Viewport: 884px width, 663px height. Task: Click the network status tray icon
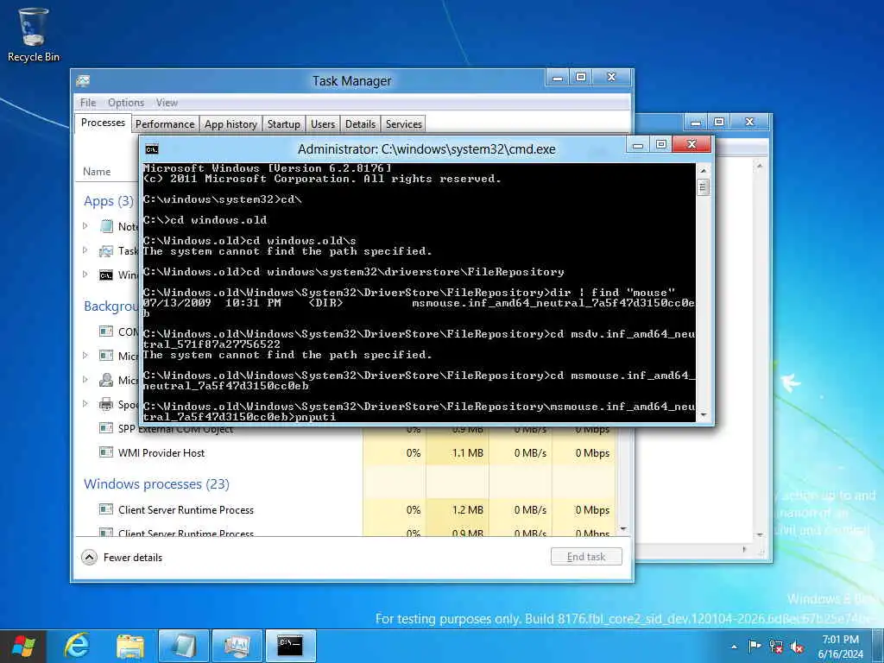tap(776, 647)
